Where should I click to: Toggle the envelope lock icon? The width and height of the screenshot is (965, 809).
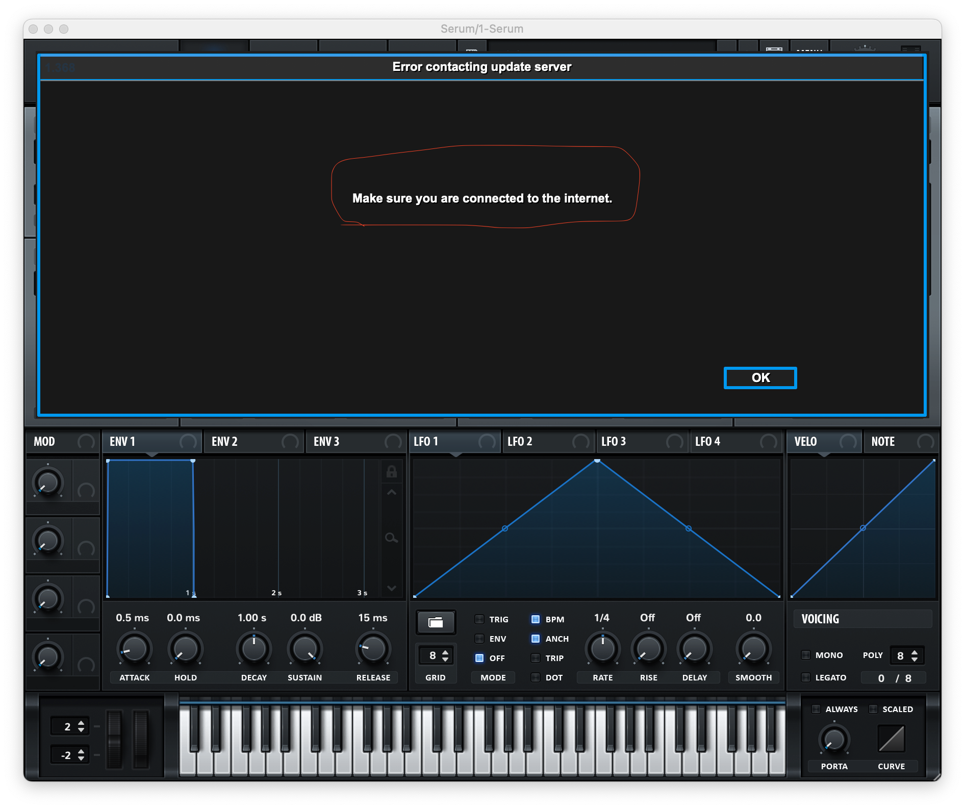point(392,472)
